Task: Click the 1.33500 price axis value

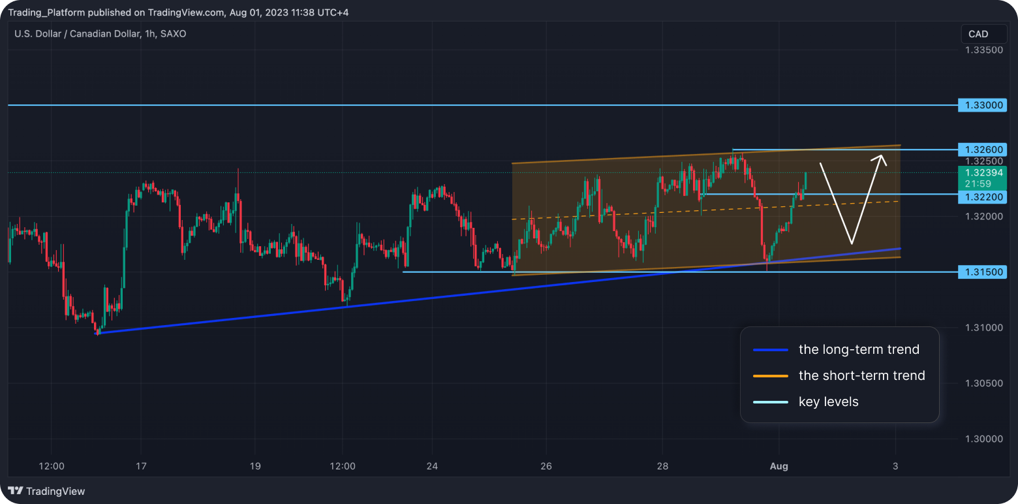Action: tap(985, 50)
